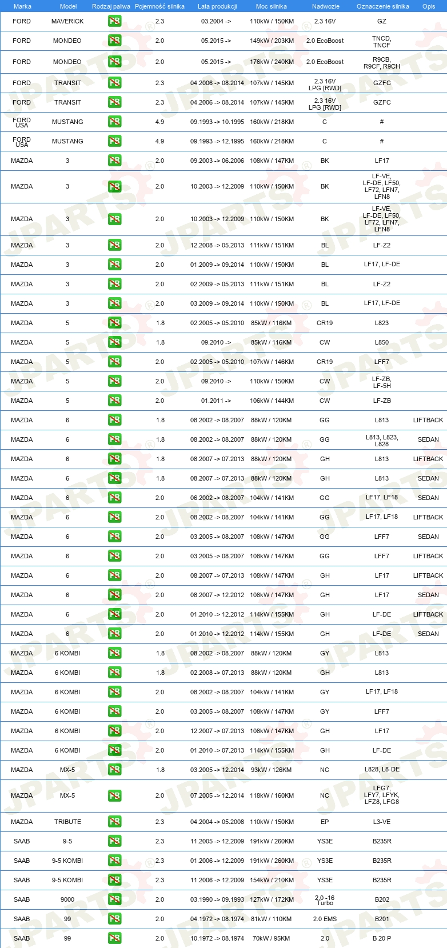Screen dimensions: 447x948
Task: Click fuel icon in MAZDA 6 L813, L823, L828 row
Action: pyautogui.click(x=114, y=439)
